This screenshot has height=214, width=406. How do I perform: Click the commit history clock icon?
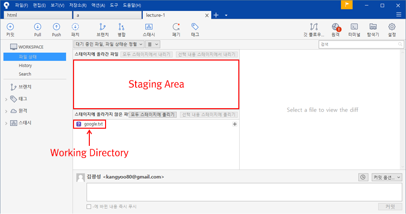click(363, 177)
